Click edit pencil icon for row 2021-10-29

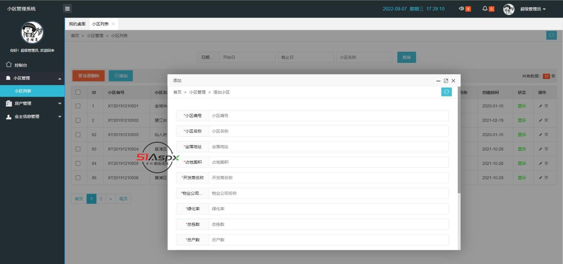pos(540,178)
